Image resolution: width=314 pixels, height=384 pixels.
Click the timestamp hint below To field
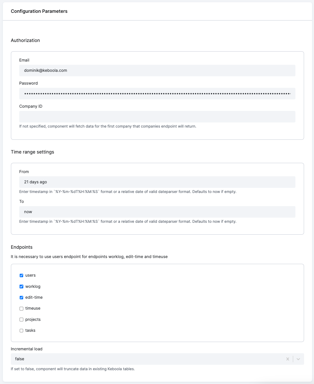point(128,221)
